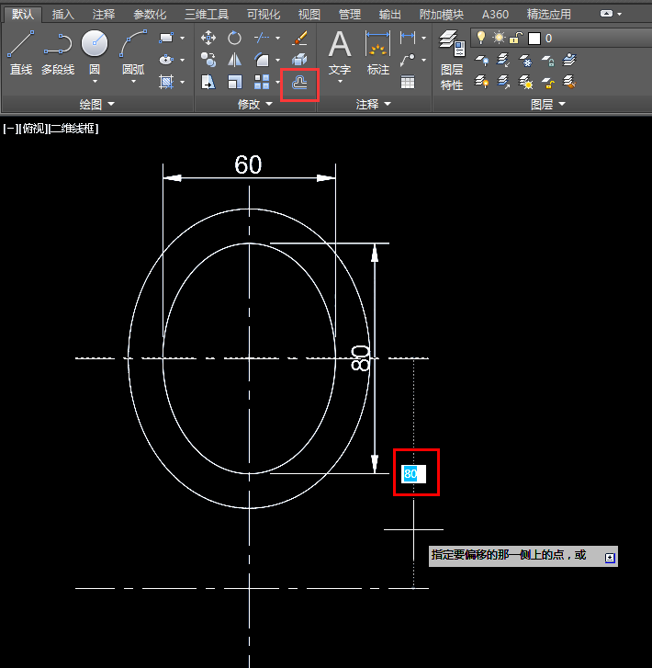Open the Circle (圆) tool dropdown arrow

(95, 82)
